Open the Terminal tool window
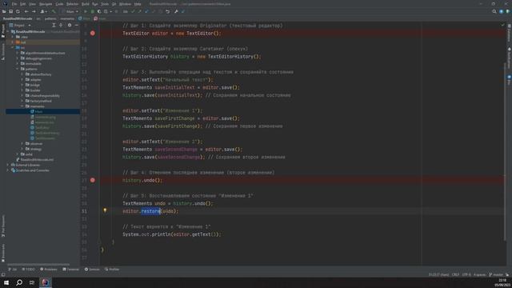This screenshot has height=288, width=512. (x=71, y=270)
